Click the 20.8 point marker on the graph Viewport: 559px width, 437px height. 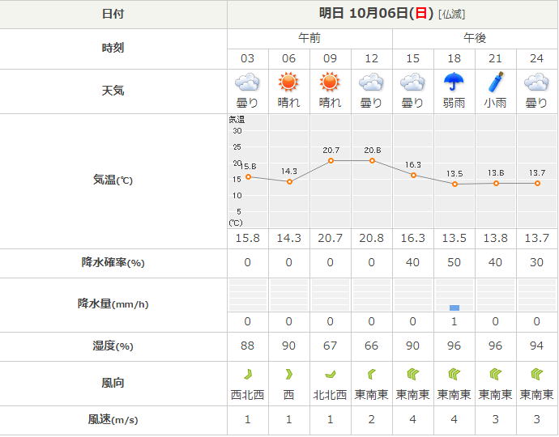coord(372,160)
